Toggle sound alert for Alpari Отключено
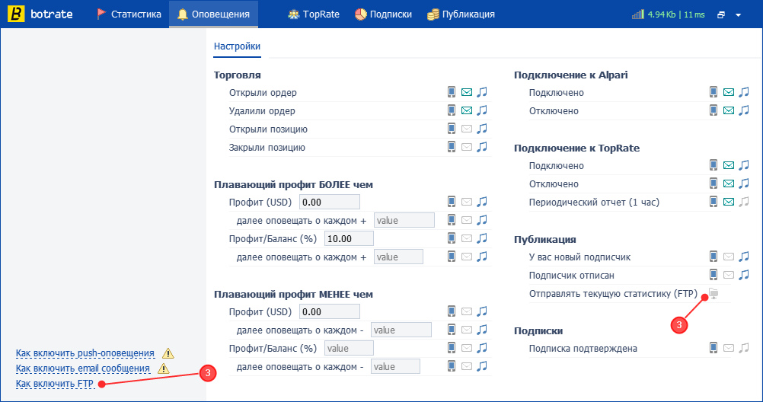Image resolution: width=763 pixels, height=402 pixels. coord(743,110)
